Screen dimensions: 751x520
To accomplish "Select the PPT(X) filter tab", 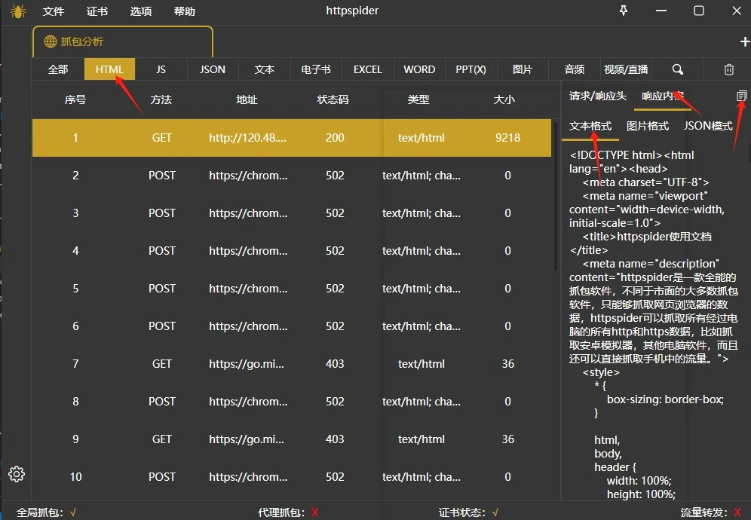I will pos(471,69).
